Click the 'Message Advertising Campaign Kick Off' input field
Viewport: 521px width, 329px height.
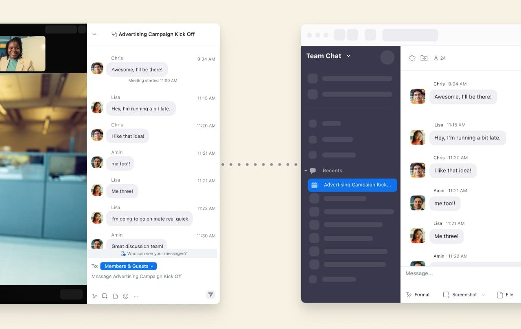[137, 276]
